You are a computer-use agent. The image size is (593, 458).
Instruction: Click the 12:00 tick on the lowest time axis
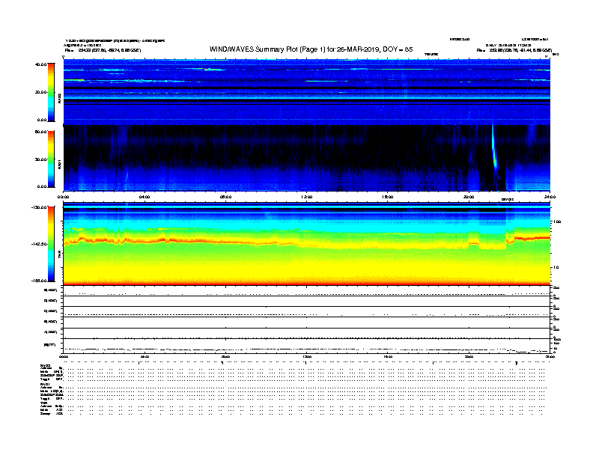pos(307,356)
